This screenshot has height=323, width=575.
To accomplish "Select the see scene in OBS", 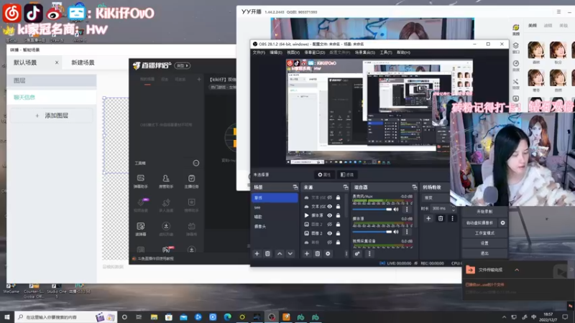I will 275,207.
